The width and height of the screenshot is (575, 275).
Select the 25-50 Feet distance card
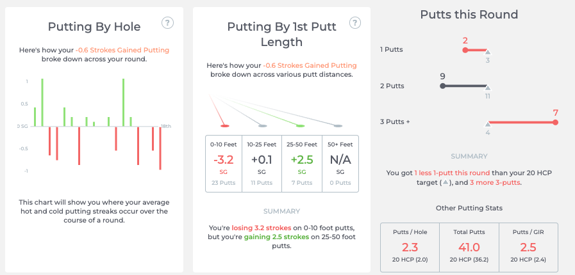pyautogui.click(x=301, y=164)
